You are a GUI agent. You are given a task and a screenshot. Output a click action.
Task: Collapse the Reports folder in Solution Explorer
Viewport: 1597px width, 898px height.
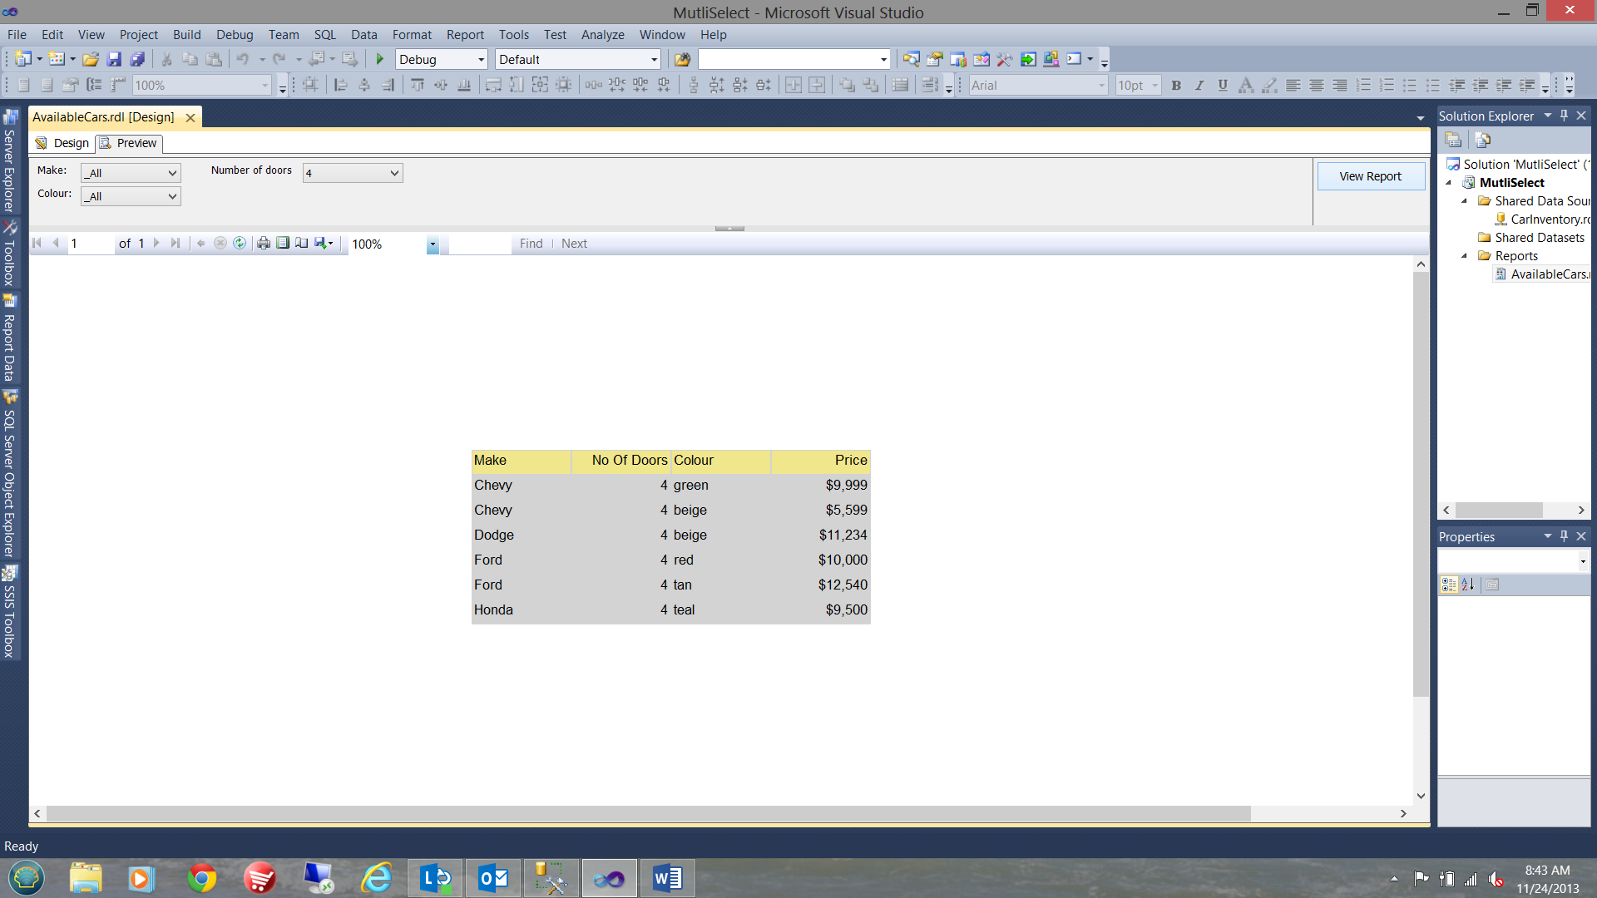pyautogui.click(x=1465, y=256)
